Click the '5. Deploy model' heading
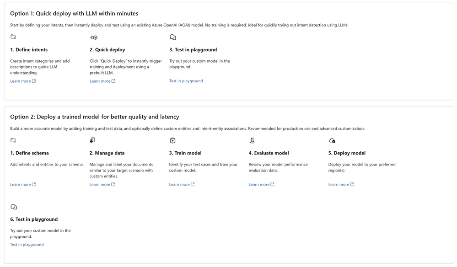Viewport: 457px width, 267px height. pos(347,153)
